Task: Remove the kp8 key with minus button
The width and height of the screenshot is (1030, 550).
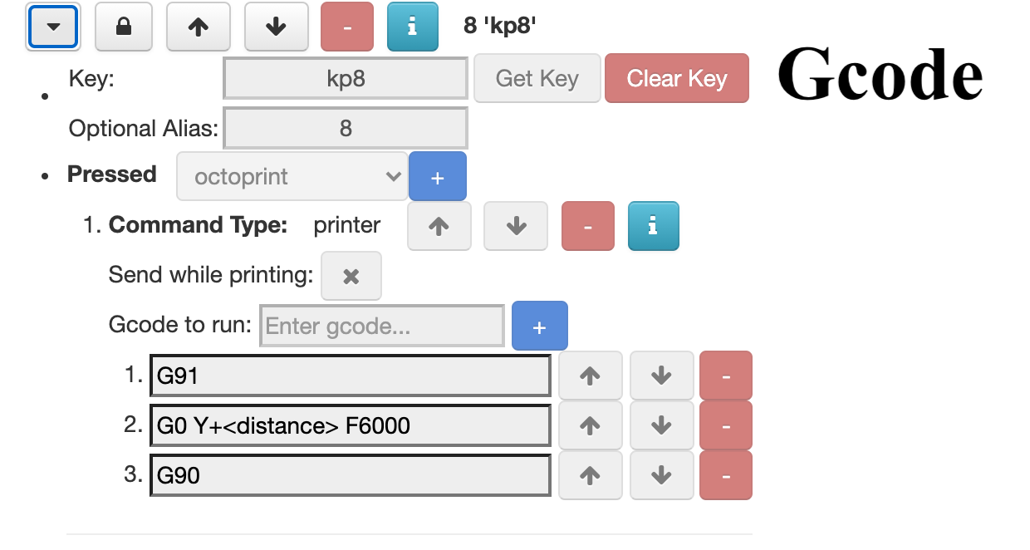Action: [347, 27]
